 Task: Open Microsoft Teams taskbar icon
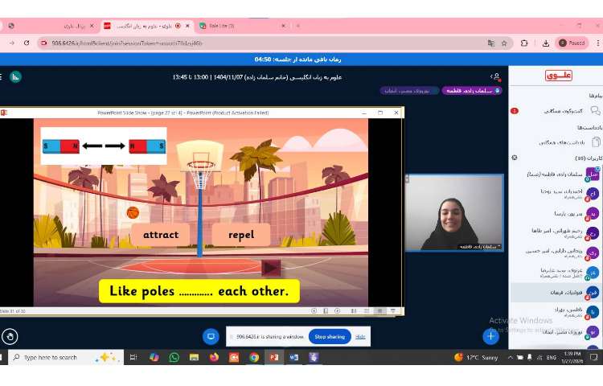pyautogui.click(x=314, y=358)
